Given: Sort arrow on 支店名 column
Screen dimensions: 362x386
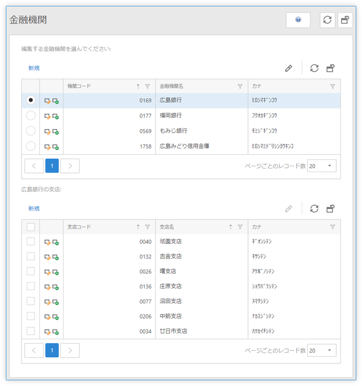Looking at the screenshot, I should [x=231, y=227].
